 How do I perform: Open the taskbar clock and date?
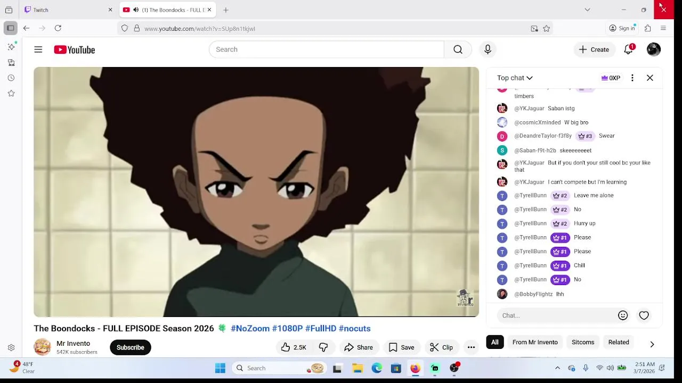(645, 368)
